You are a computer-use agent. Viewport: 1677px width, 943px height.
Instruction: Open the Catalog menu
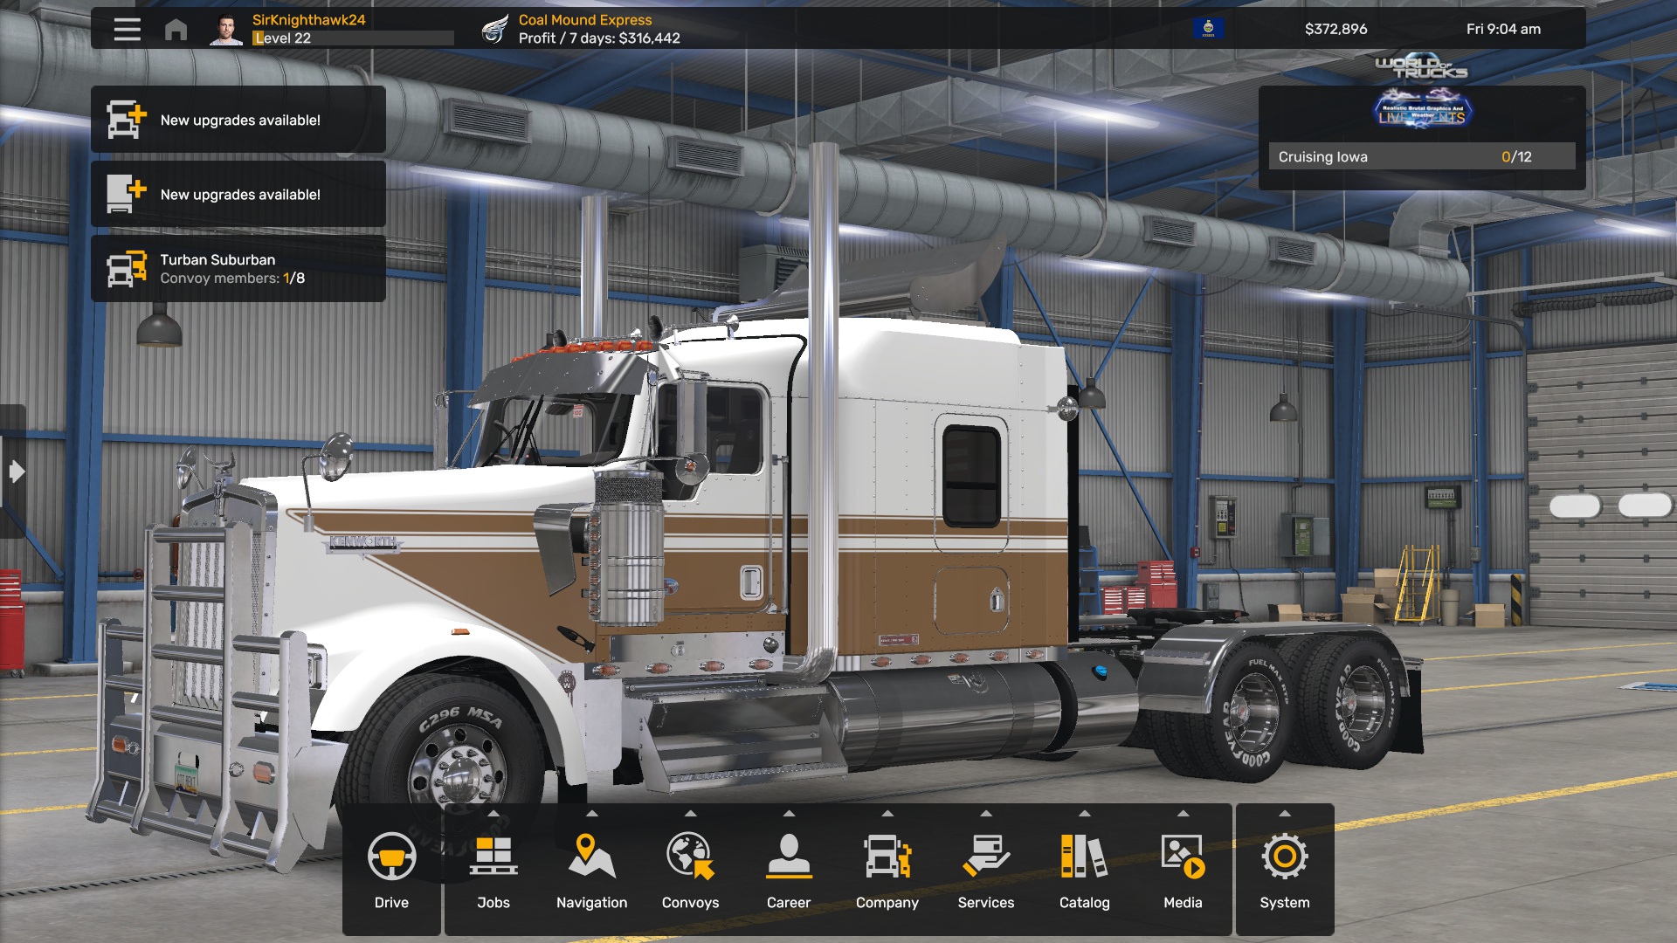tap(1085, 871)
